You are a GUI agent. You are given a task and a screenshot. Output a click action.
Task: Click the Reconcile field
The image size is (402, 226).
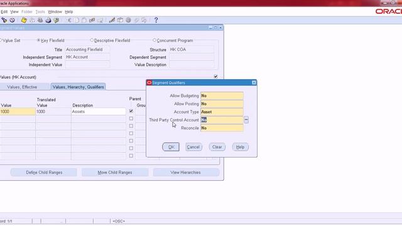pos(222,128)
